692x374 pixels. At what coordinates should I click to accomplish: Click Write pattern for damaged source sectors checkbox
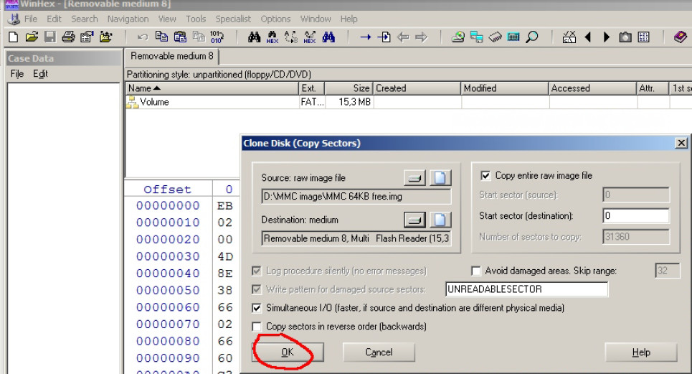pos(257,289)
